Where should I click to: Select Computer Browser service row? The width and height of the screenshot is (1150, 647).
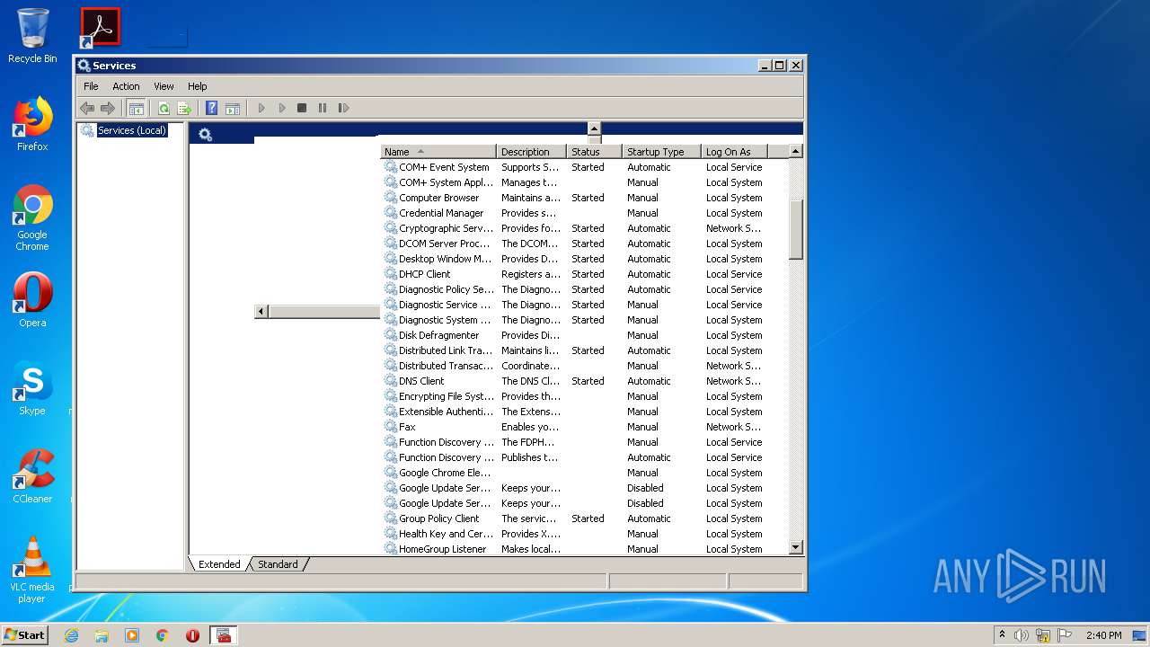click(x=585, y=198)
